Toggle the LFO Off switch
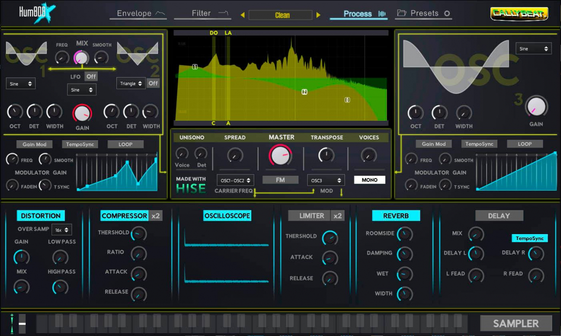 point(91,77)
